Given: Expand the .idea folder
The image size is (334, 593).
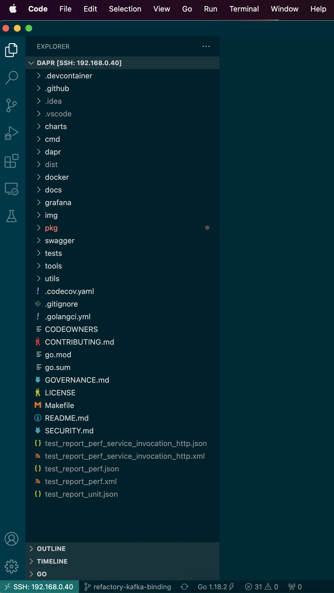Looking at the screenshot, I should [122, 101].
